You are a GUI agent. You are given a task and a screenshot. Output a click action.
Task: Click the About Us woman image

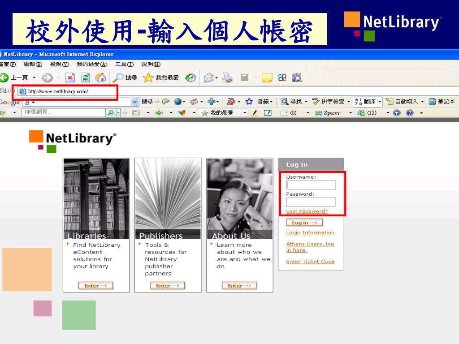click(240, 198)
